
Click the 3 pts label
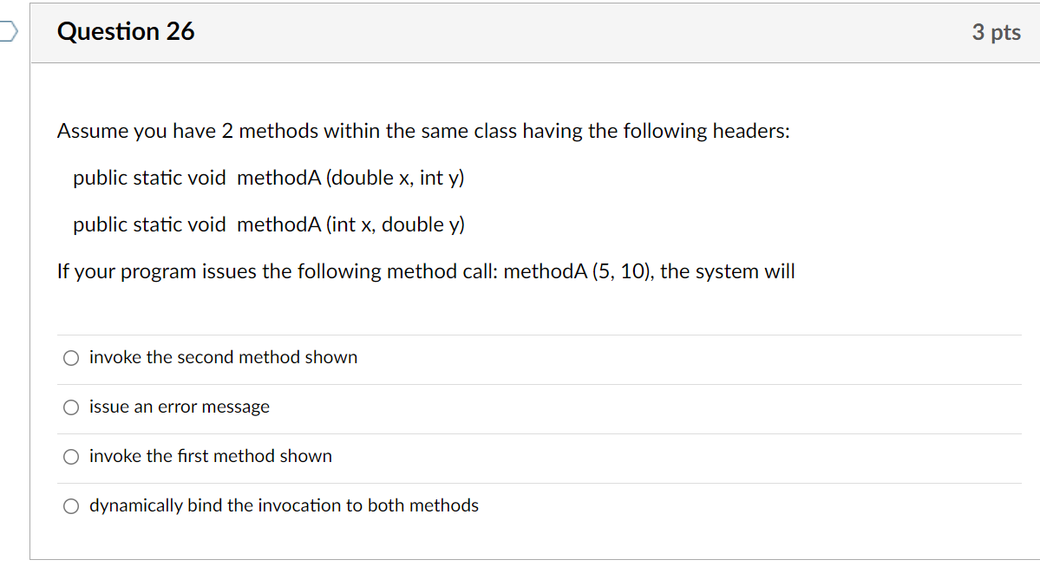point(996,31)
